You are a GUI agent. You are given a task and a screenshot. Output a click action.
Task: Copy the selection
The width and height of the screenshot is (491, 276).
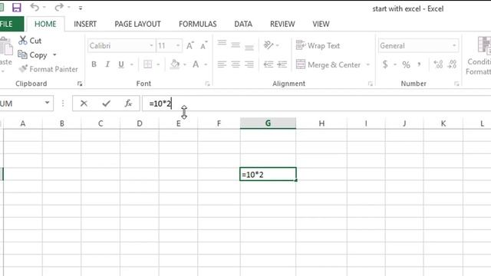pos(32,55)
